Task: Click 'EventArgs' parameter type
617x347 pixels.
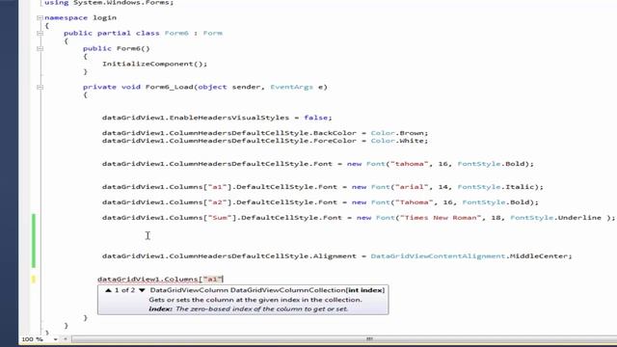Action: (x=291, y=87)
